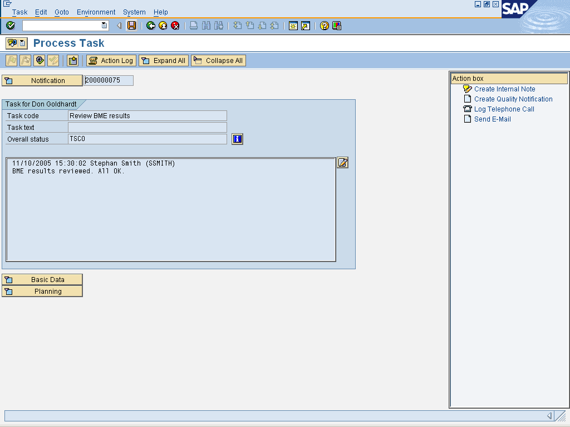Click the status bar collapse triangle
The height and width of the screenshot is (427, 570).
pyautogui.click(x=549, y=416)
